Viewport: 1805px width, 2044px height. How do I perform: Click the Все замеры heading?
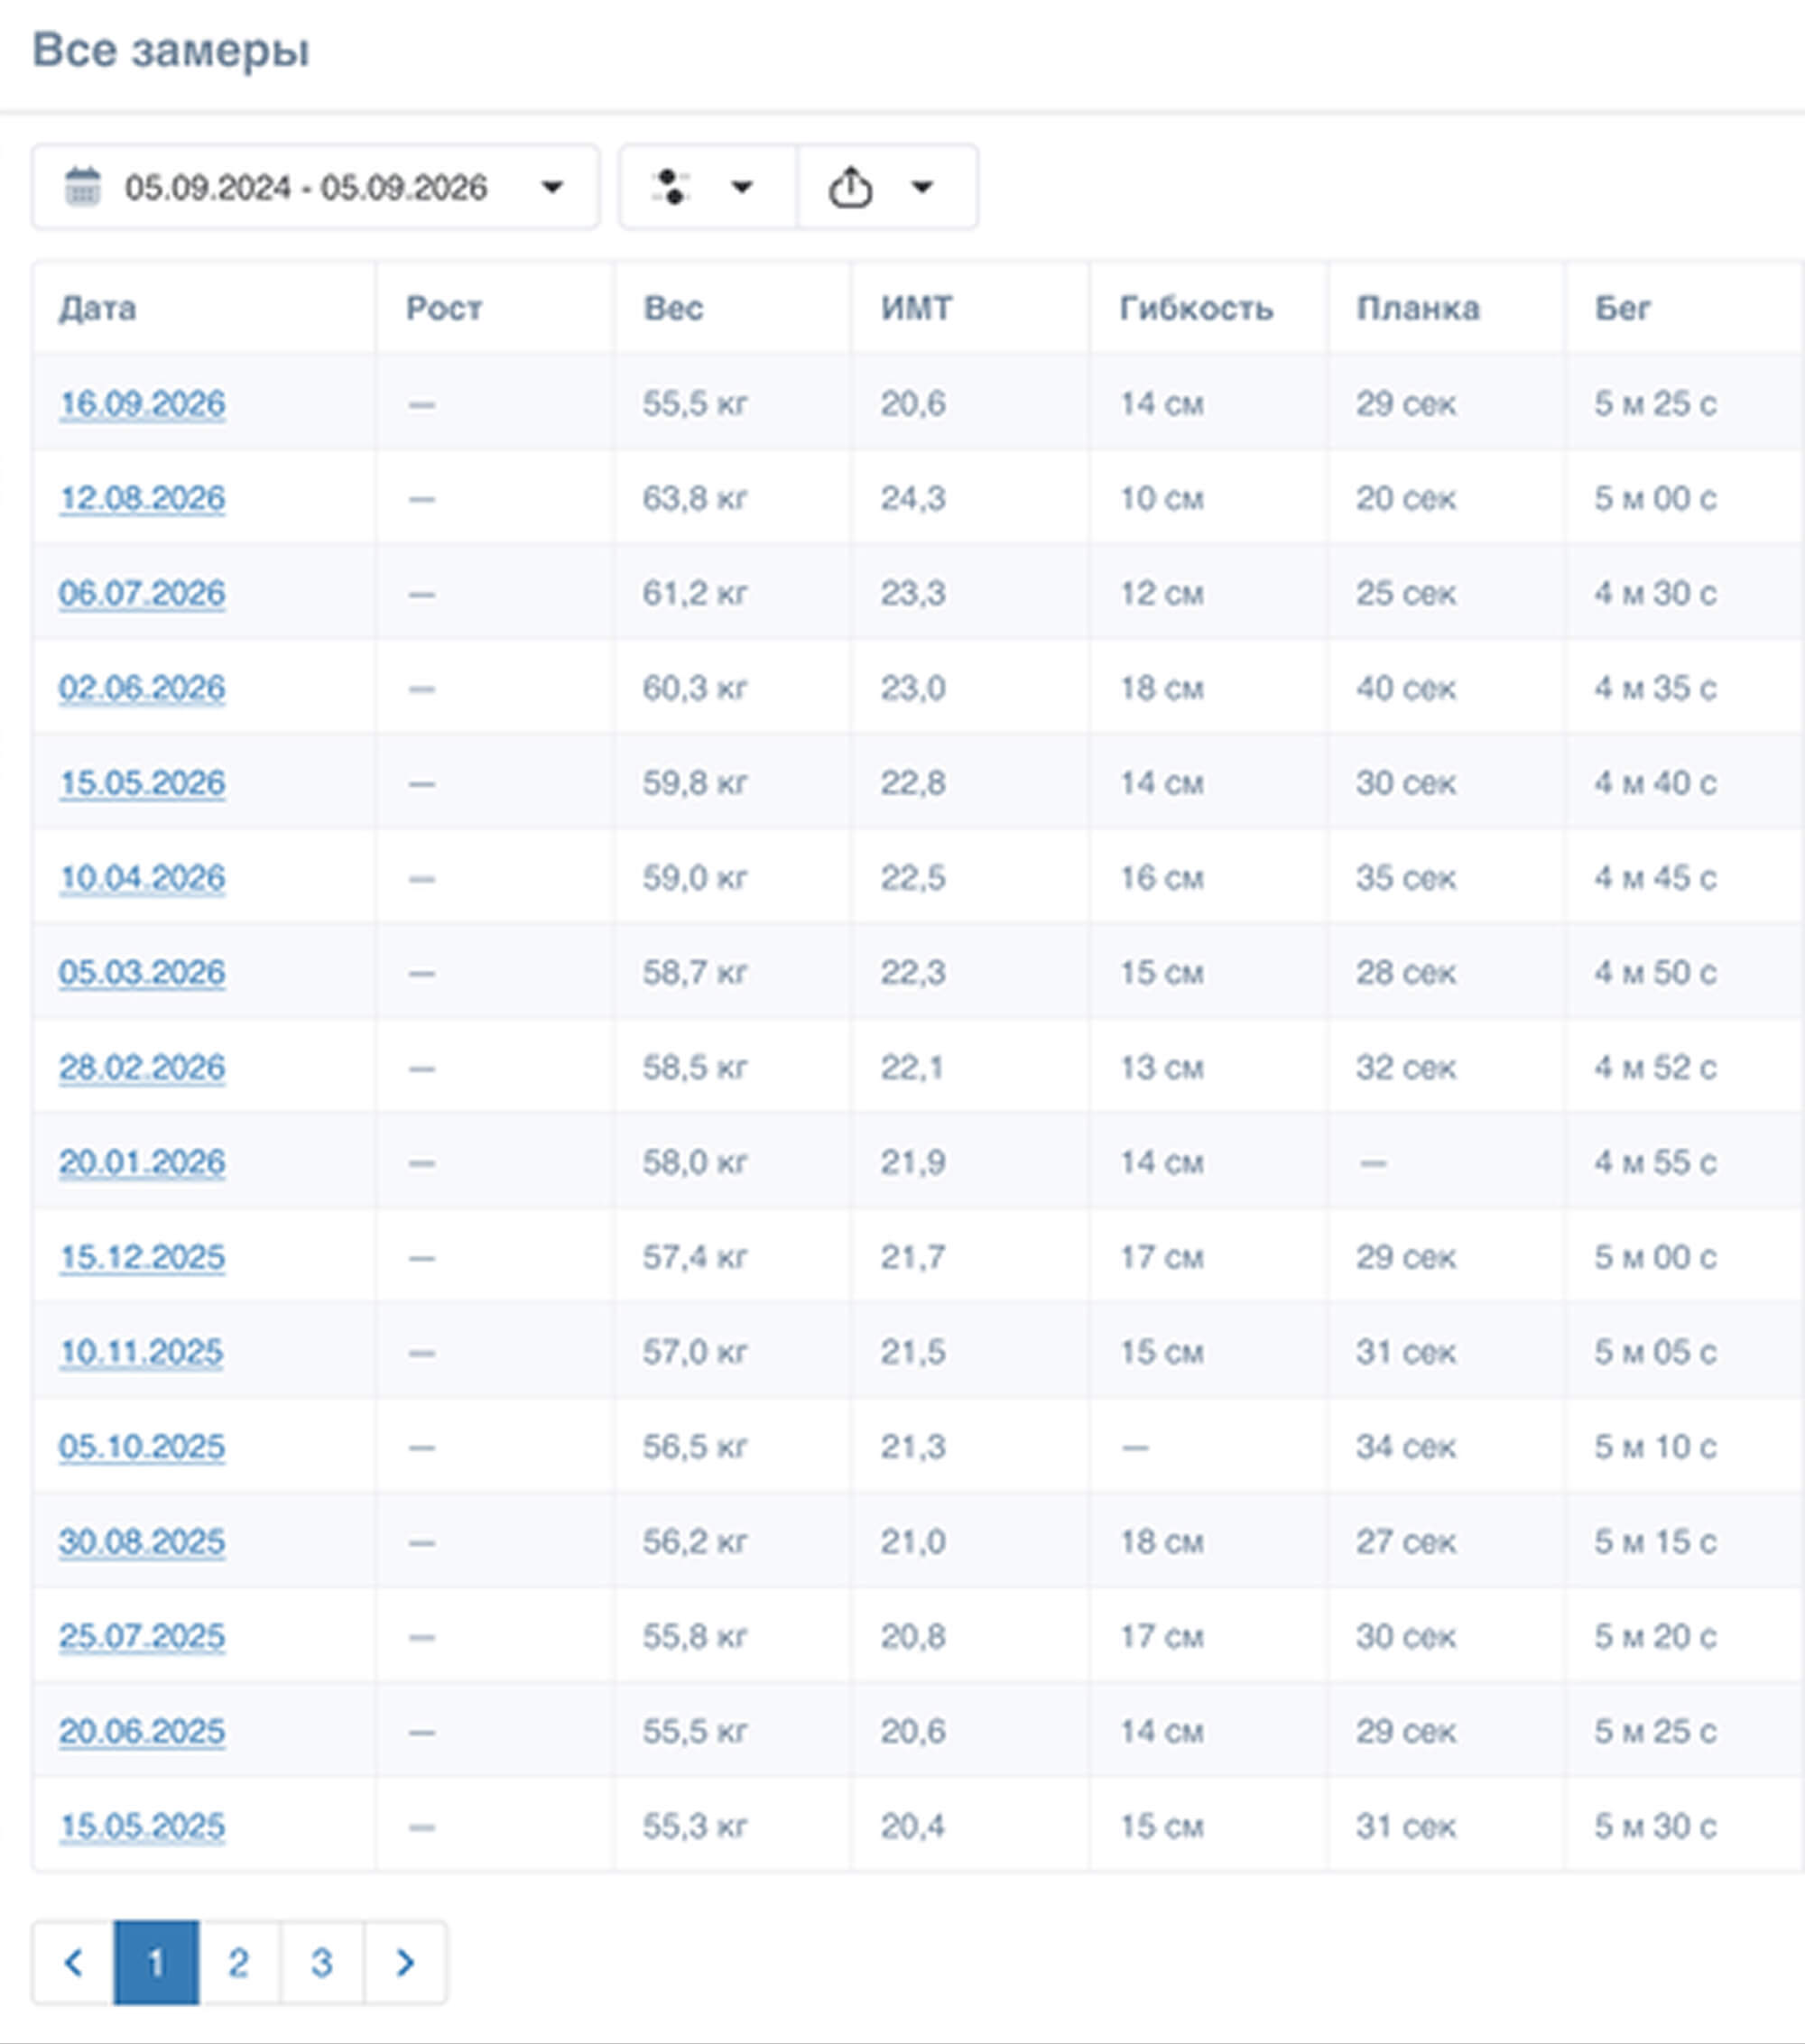point(171,50)
